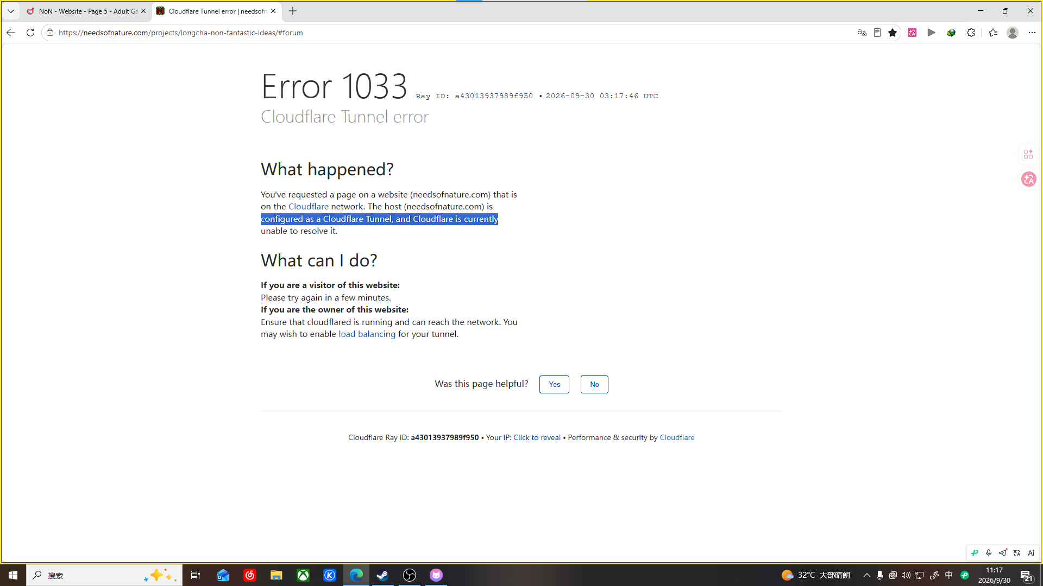Click the gray play-arrow extension icon
The width and height of the screenshot is (1043, 586).
point(931,33)
